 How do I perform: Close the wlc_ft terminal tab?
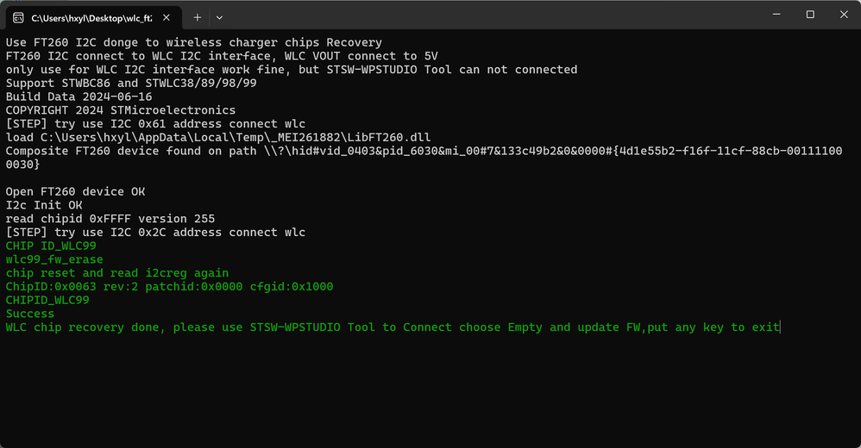point(167,17)
